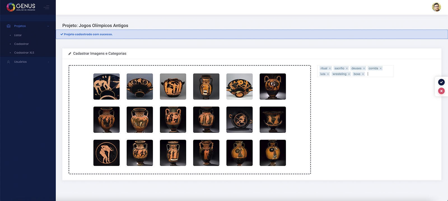Open the user profile avatar
This screenshot has width=448, height=201.
436,7
